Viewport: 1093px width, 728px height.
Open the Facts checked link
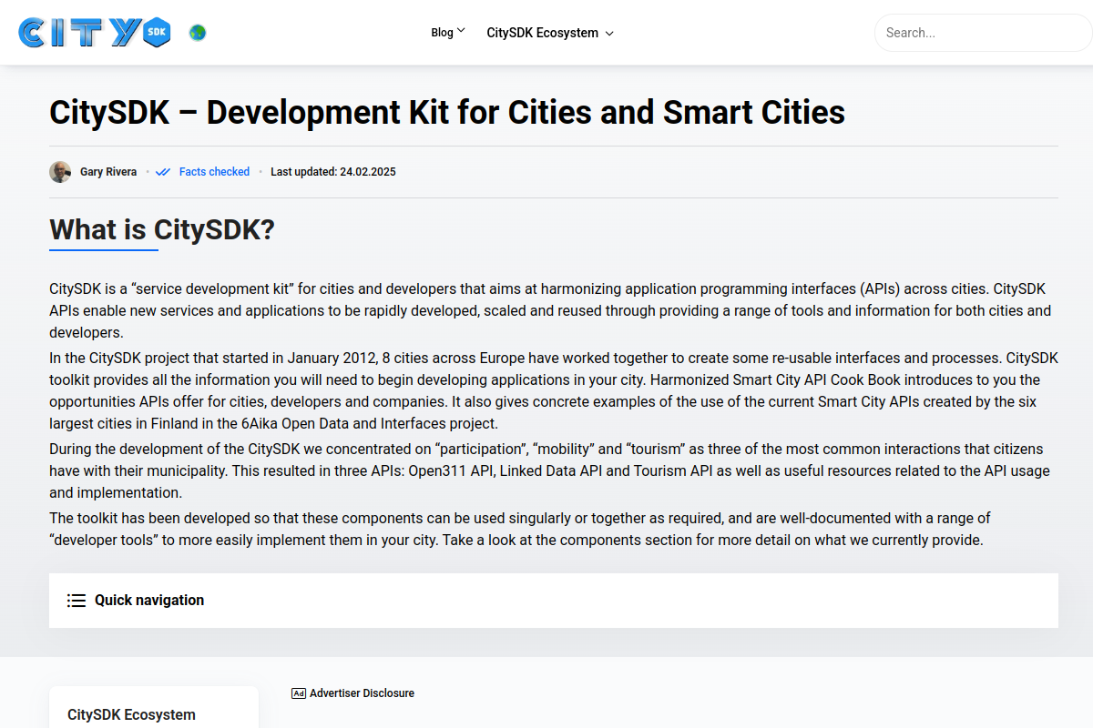pos(214,172)
